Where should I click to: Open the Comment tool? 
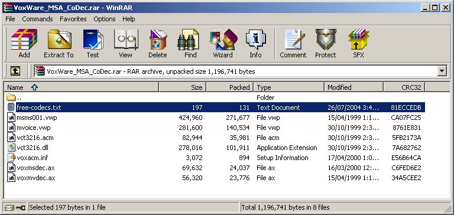293,43
